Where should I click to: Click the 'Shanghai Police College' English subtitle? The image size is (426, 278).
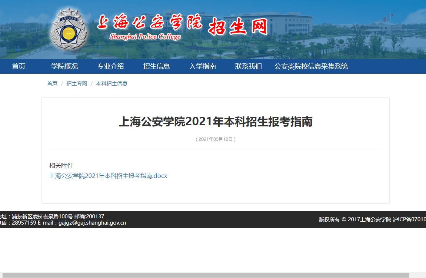[x=145, y=36]
